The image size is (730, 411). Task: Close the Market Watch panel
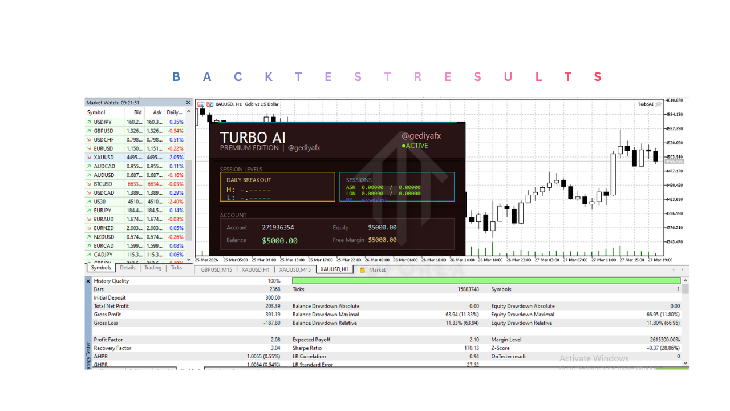coord(188,102)
